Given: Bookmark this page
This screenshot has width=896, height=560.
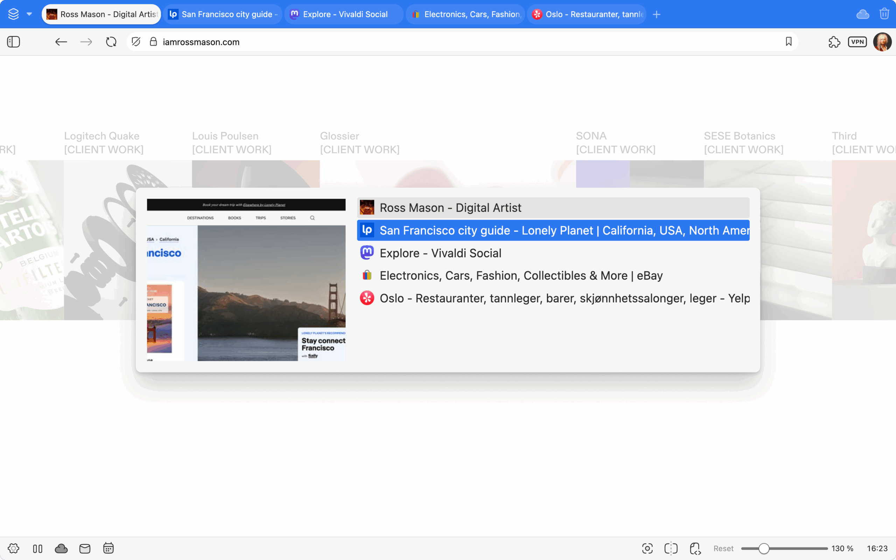Looking at the screenshot, I should [x=789, y=42].
